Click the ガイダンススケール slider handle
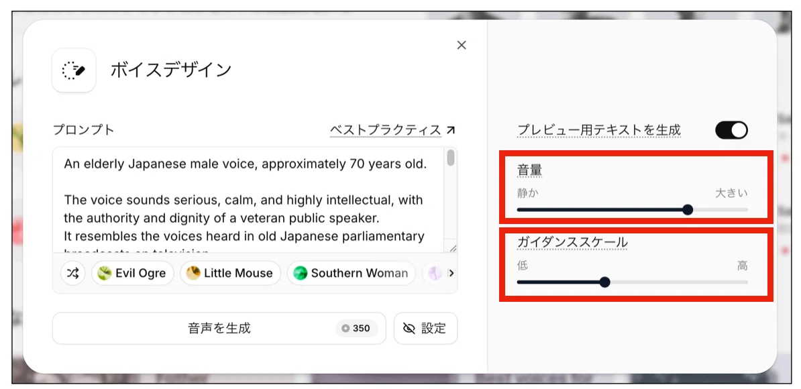Image resolution: width=801 pixels, height=389 pixels. pos(605,282)
